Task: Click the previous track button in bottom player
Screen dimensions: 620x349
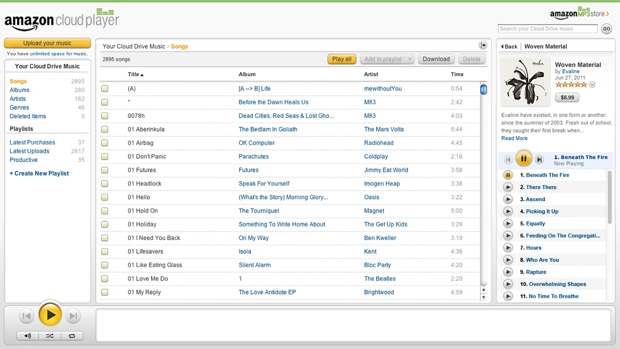Action: (27, 316)
